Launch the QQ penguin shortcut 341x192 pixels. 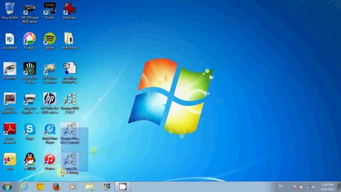[x=30, y=161]
